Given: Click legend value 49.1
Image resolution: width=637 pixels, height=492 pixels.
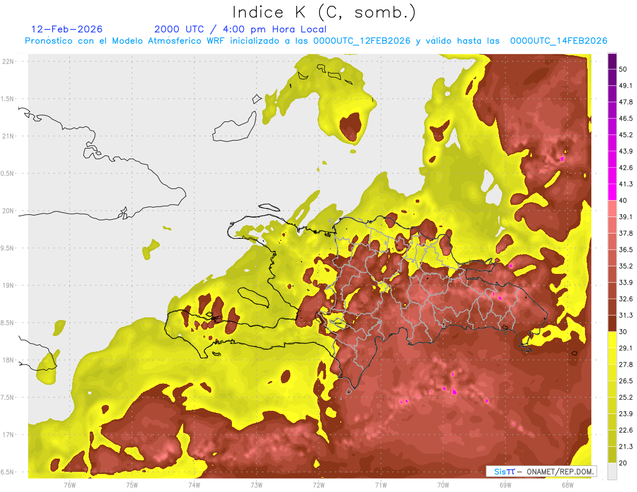Looking at the screenshot, I should (626, 85).
